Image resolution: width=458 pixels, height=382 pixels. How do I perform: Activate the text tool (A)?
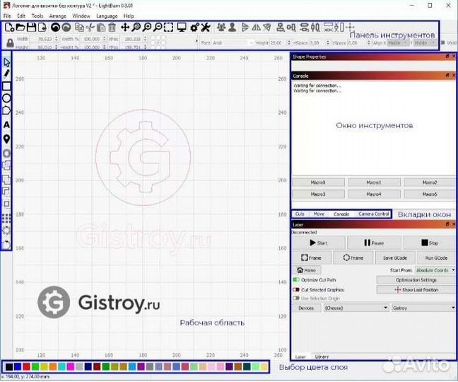click(7, 125)
